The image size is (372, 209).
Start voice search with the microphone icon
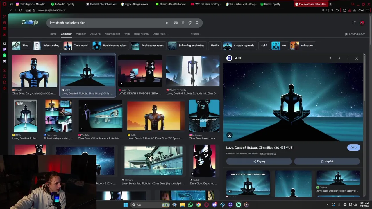[x=183, y=23]
